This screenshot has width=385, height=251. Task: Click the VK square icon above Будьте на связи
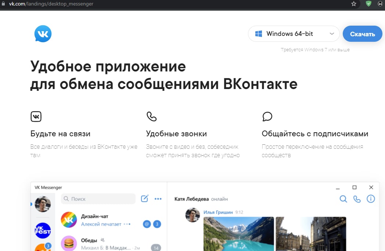(36, 116)
